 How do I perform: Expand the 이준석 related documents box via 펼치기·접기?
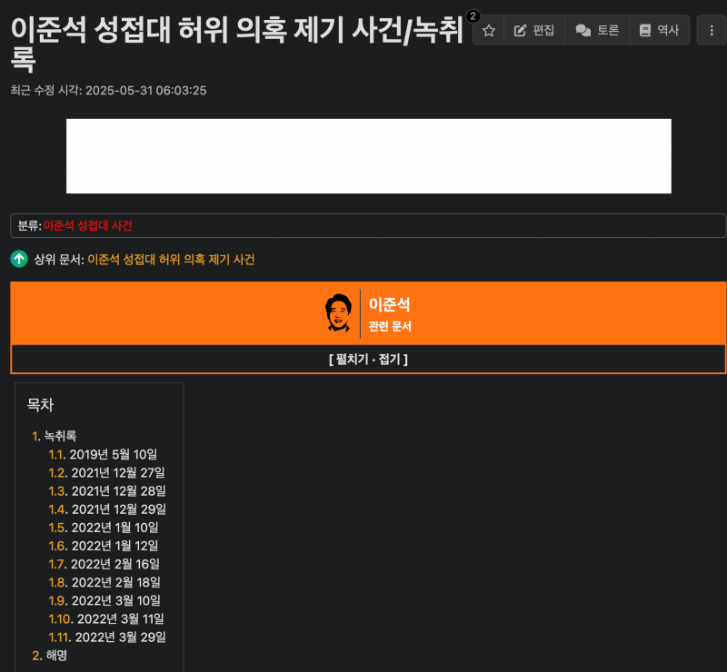tap(367, 359)
